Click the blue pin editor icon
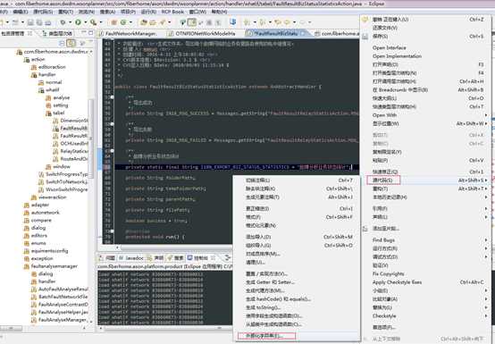Screen dimensions: 495x344 coord(233,22)
